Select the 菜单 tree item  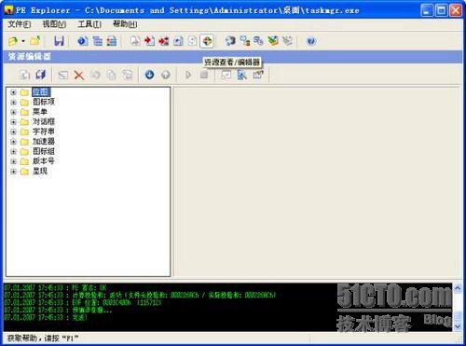click(40, 112)
